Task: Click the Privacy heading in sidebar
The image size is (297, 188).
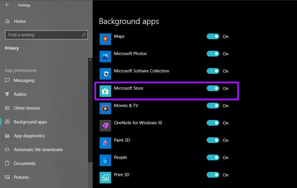Action: [12, 48]
